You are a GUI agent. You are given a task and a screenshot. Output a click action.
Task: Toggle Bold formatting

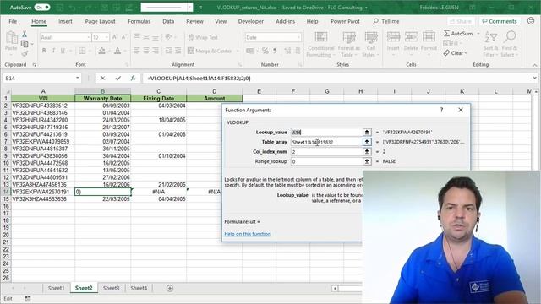pos(44,51)
